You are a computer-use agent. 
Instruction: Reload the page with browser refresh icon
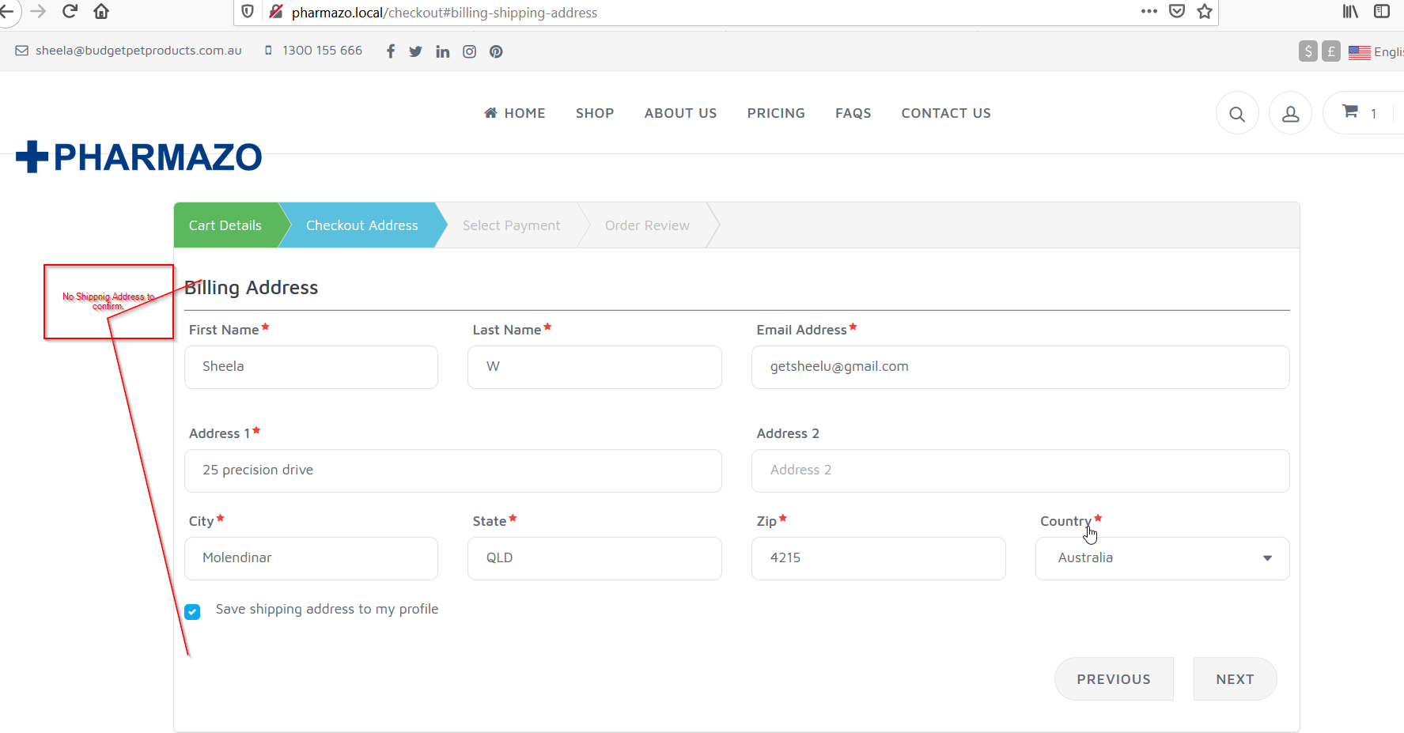(70, 11)
